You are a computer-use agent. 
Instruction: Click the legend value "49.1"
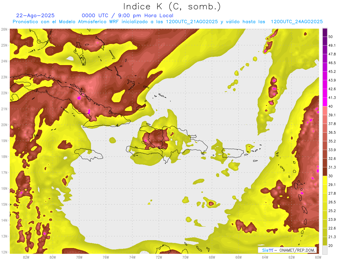coord(332,45)
